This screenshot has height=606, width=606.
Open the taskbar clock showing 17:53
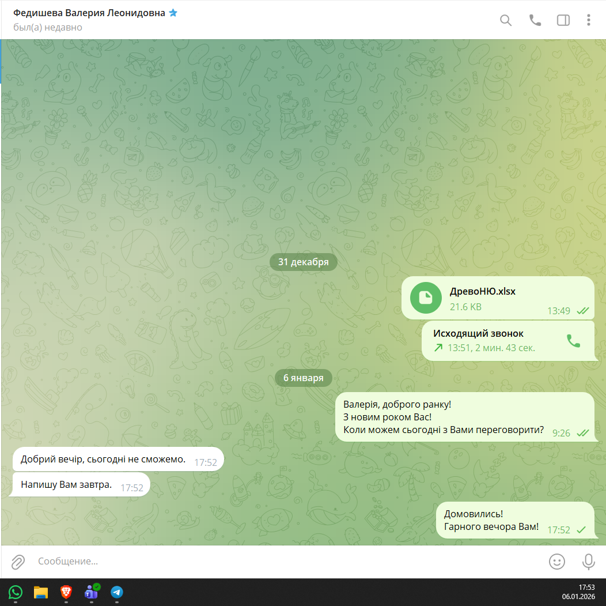pos(578,592)
